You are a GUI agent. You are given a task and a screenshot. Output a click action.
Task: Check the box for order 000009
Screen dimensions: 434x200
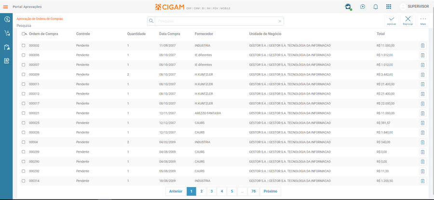24,74
